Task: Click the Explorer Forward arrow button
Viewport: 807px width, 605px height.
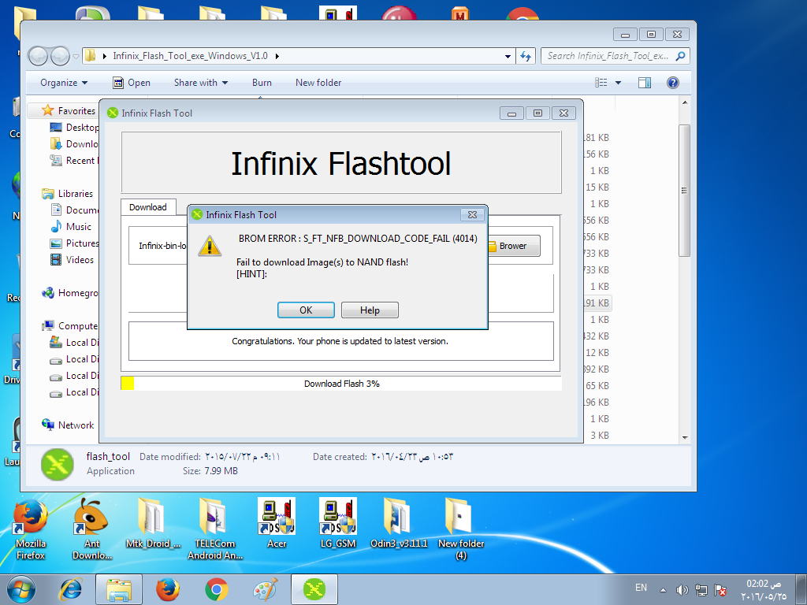Action: (60, 56)
